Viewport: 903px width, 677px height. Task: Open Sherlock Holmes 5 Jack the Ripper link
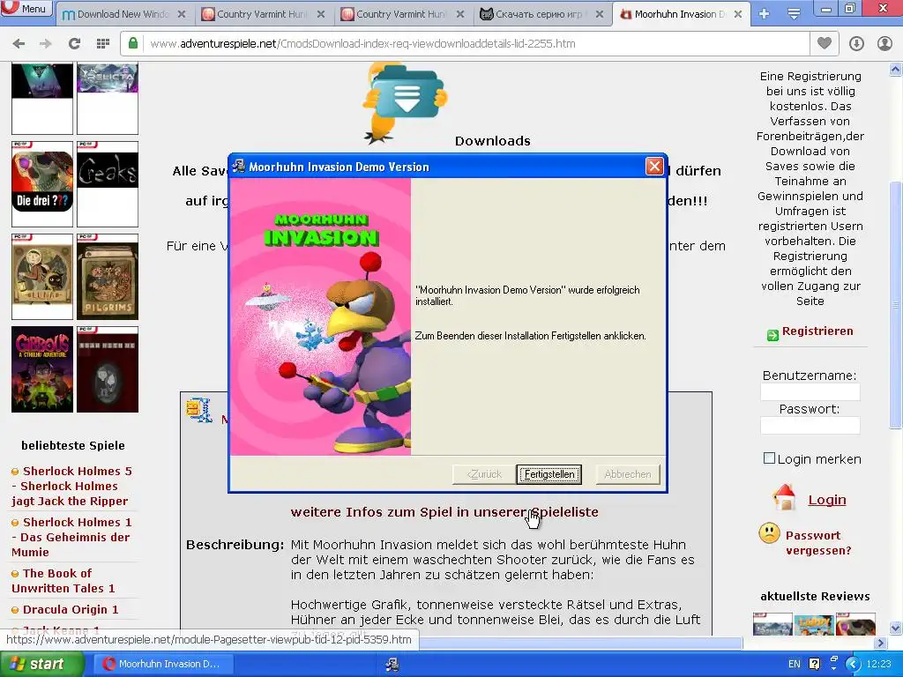click(72, 486)
